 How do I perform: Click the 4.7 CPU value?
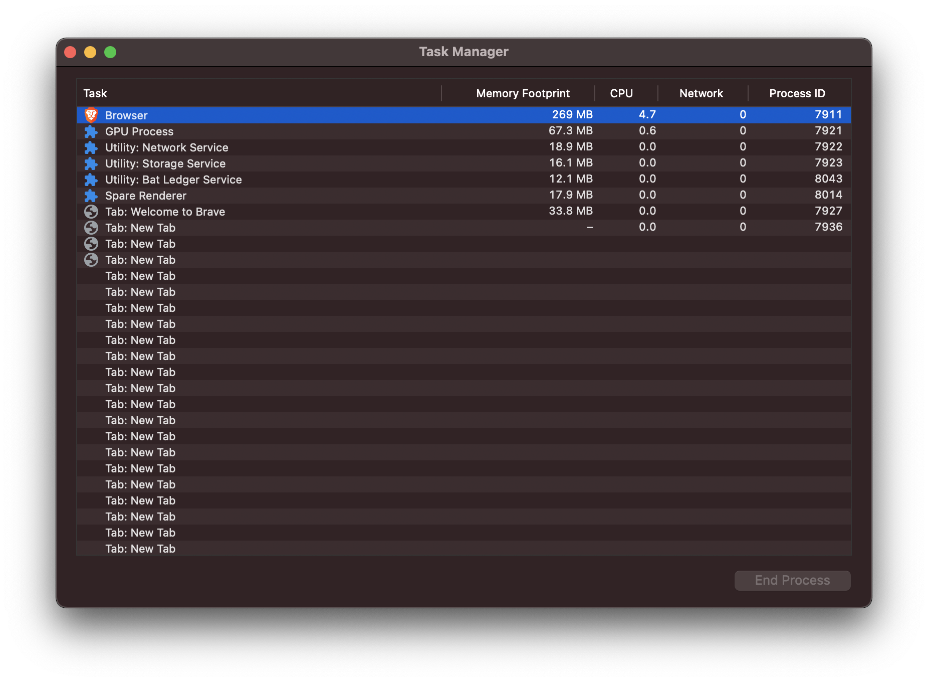pyautogui.click(x=647, y=114)
